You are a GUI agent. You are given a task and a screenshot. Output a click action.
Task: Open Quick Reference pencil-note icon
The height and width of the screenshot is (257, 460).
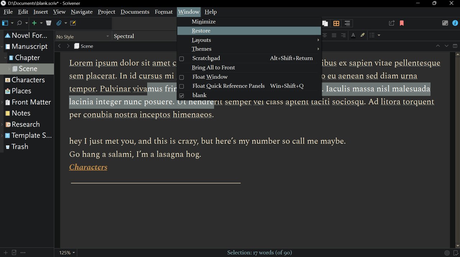[73, 23]
